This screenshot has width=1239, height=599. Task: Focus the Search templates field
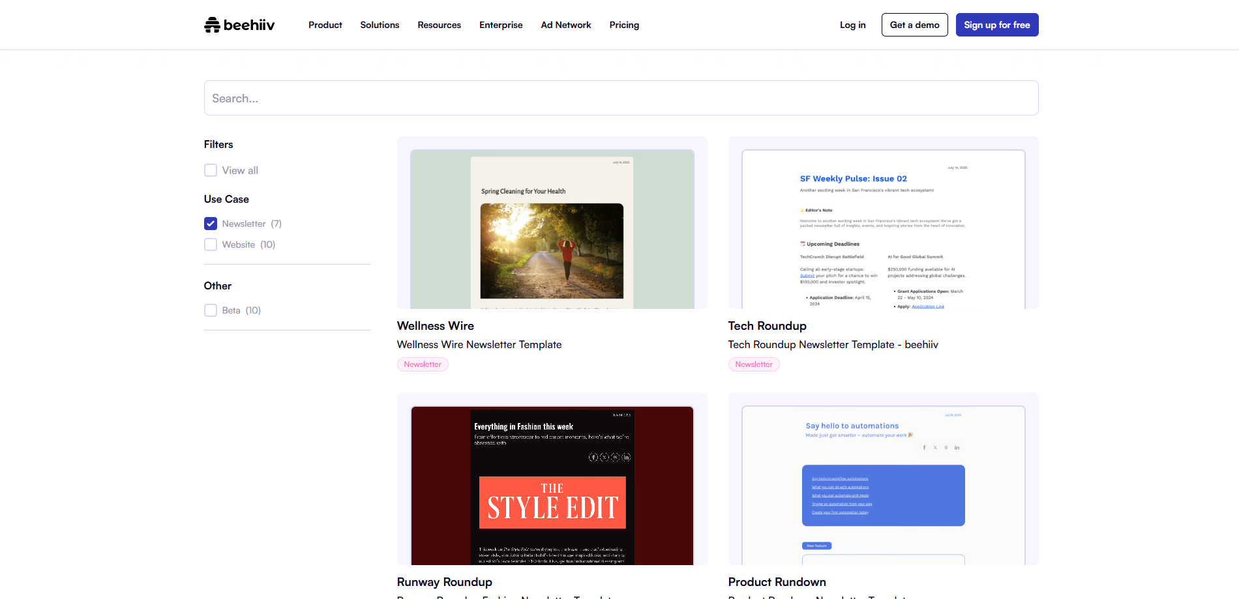pyautogui.click(x=621, y=98)
